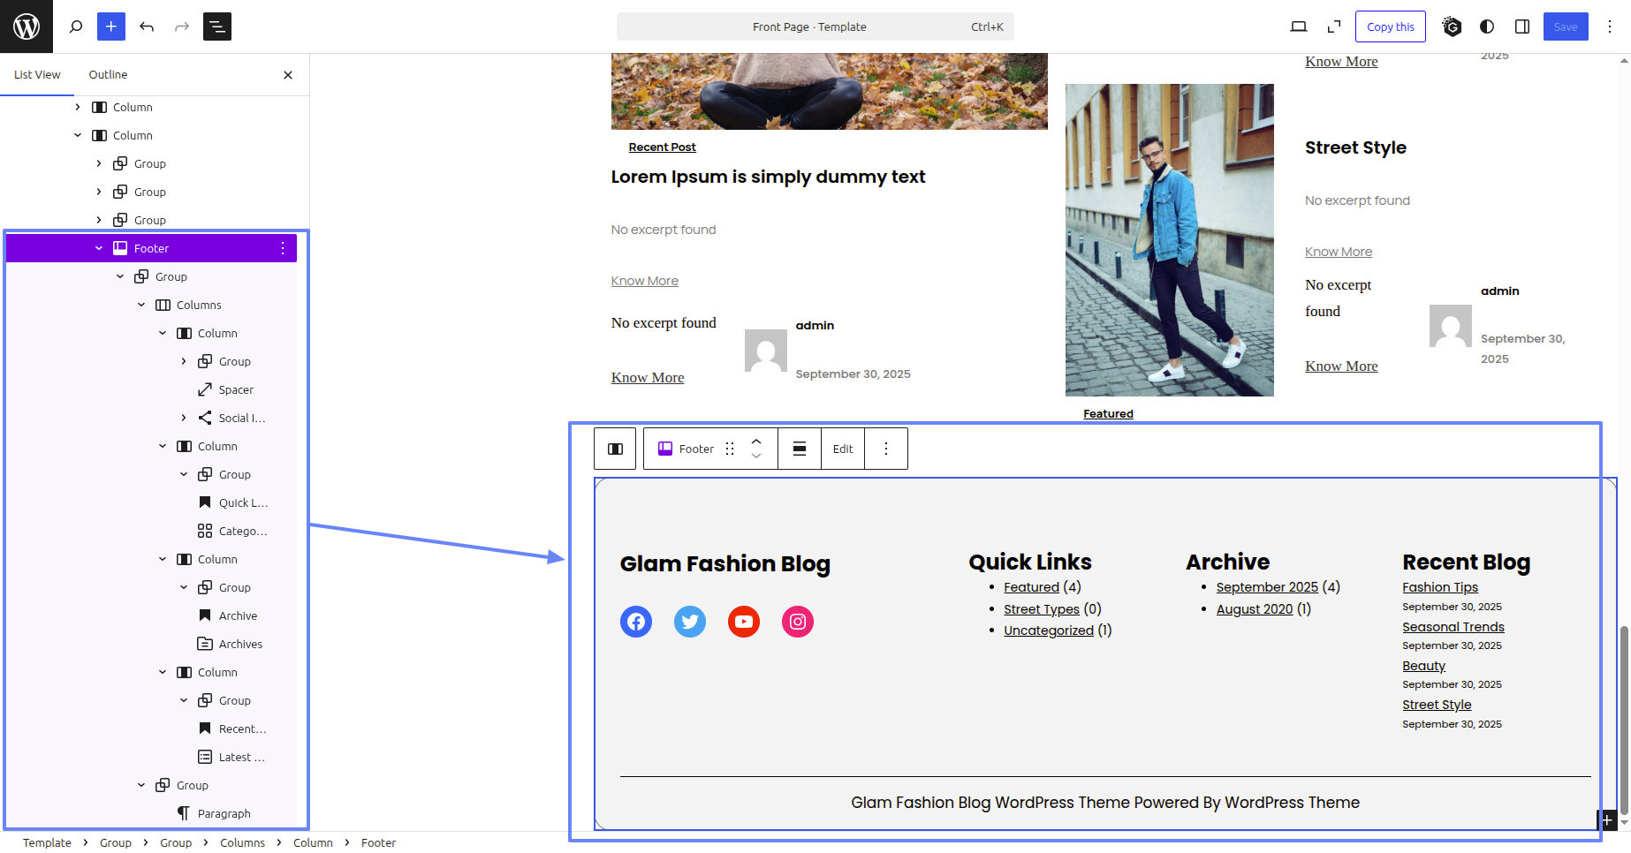Click the YouTube social icon in footer
The width and height of the screenshot is (1631, 853).
click(744, 622)
